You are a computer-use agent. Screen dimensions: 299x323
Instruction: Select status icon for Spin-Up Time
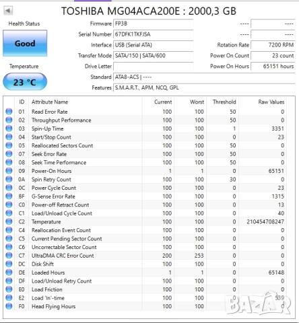coord(9,129)
